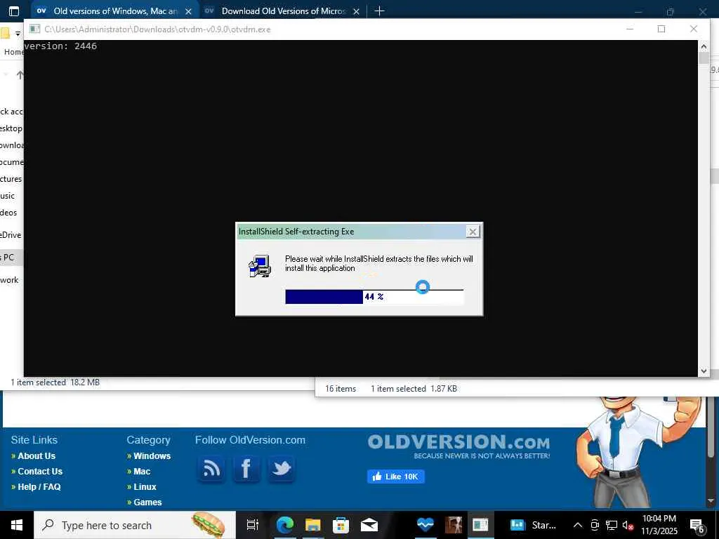Show hidden system tray icons
This screenshot has height=539, width=719.
pos(578,525)
